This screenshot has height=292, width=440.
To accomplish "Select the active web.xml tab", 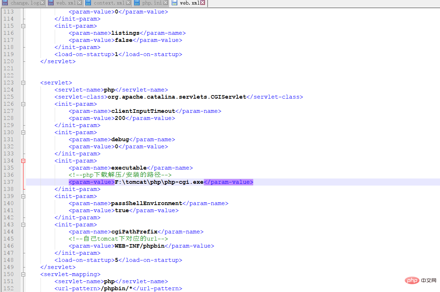I will 189,3.
